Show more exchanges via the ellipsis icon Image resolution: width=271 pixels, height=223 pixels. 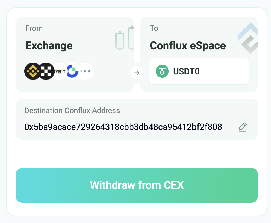86,71
